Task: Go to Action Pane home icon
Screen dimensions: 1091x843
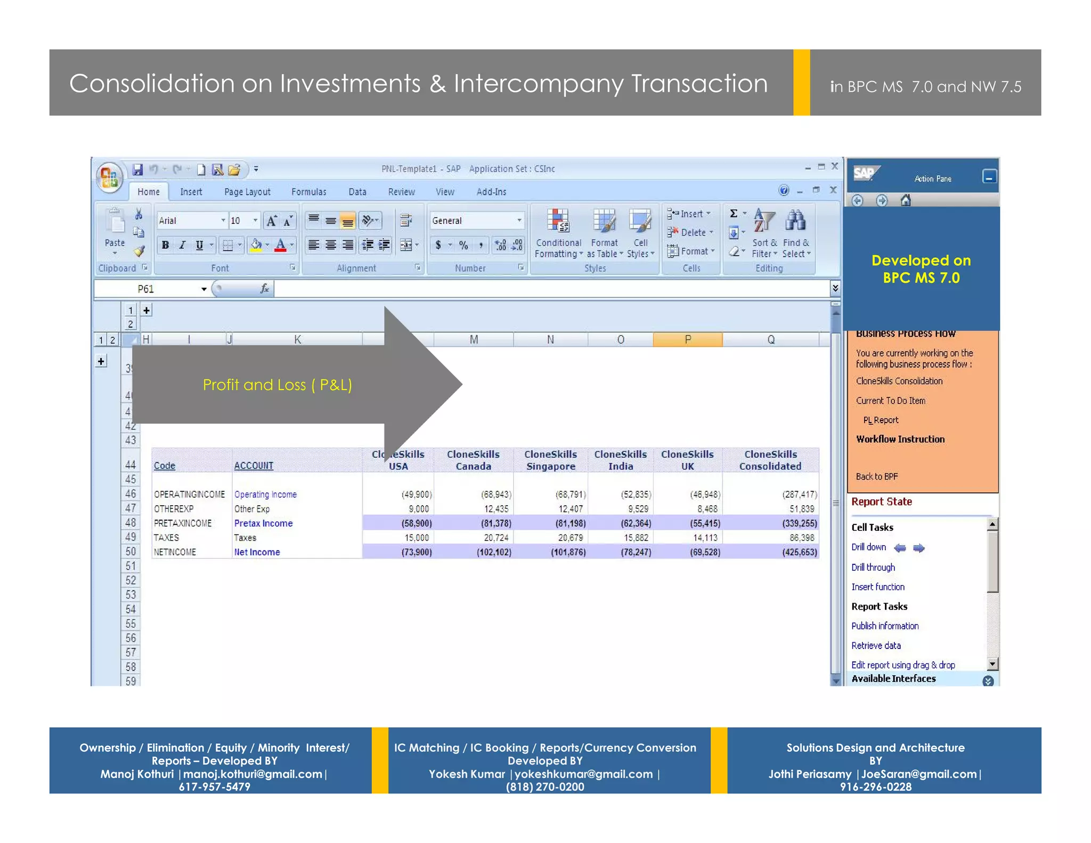Action: [906, 200]
